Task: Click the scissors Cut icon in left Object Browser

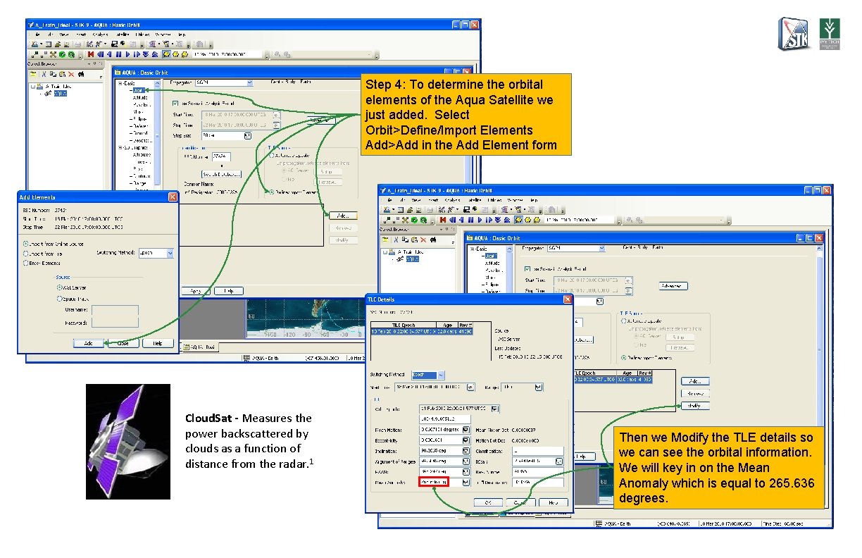Action: pyautogui.click(x=44, y=74)
